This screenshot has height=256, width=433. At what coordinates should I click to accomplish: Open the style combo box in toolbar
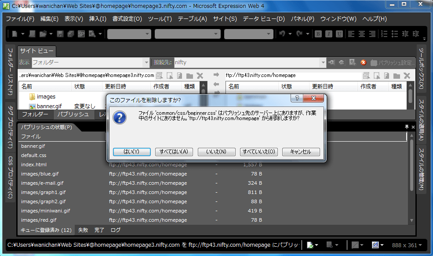click(x=129, y=34)
